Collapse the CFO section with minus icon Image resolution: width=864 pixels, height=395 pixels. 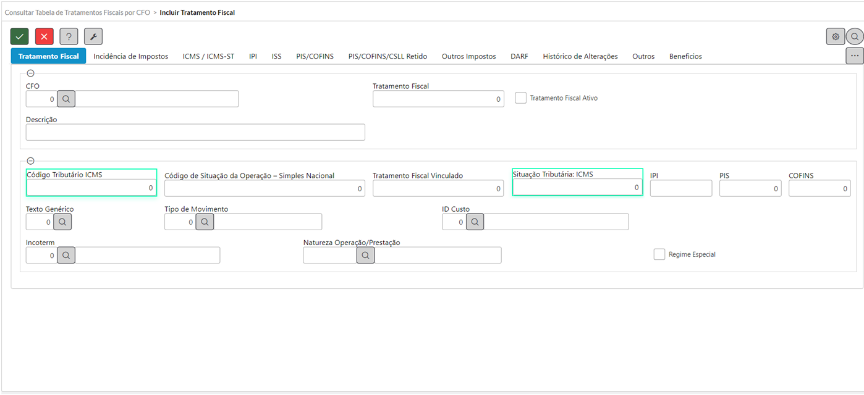pyautogui.click(x=30, y=73)
